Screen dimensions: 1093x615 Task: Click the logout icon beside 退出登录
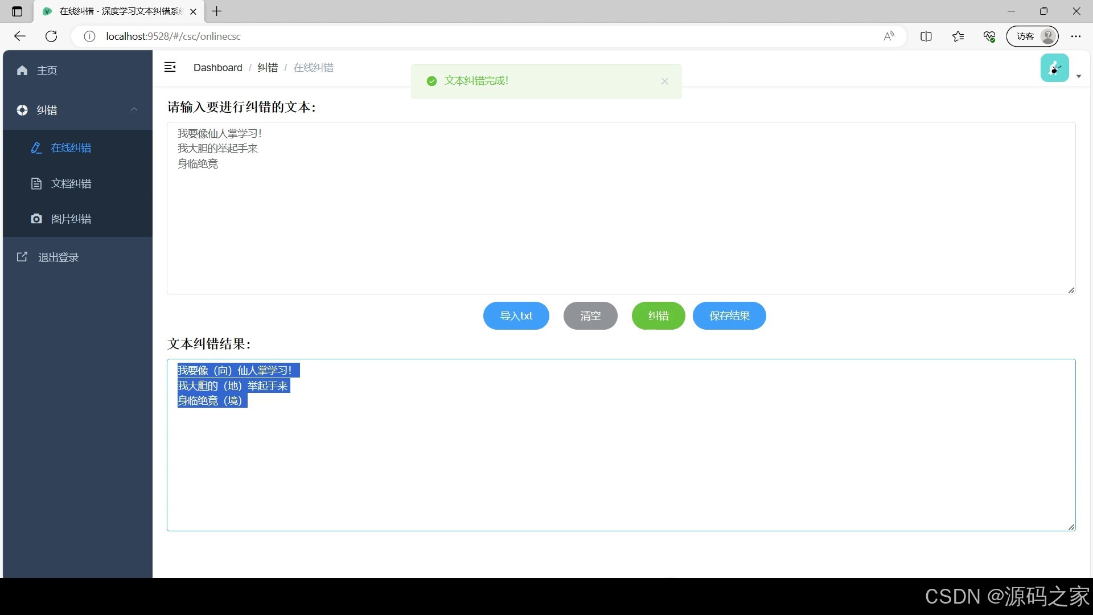point(22,257)
